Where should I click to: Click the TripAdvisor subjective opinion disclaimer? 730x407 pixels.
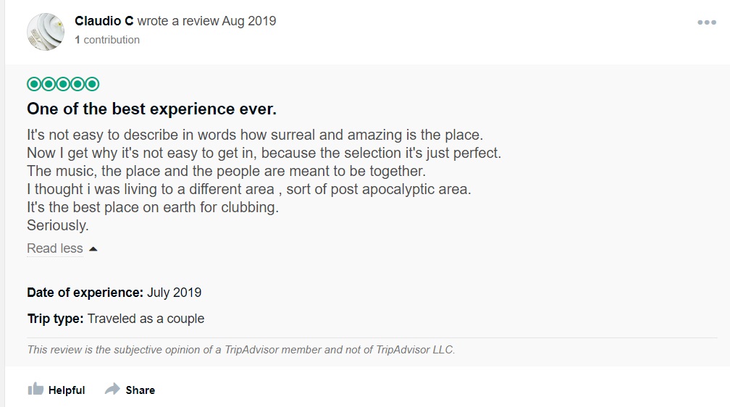point(240,349)
